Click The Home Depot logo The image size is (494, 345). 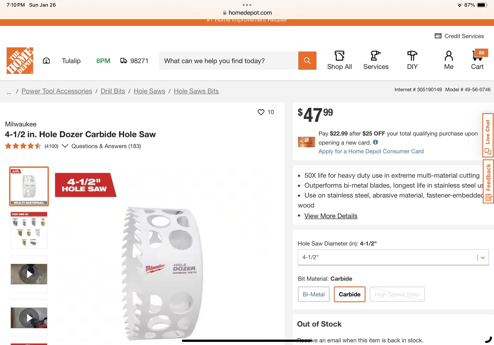click(20, 60)
